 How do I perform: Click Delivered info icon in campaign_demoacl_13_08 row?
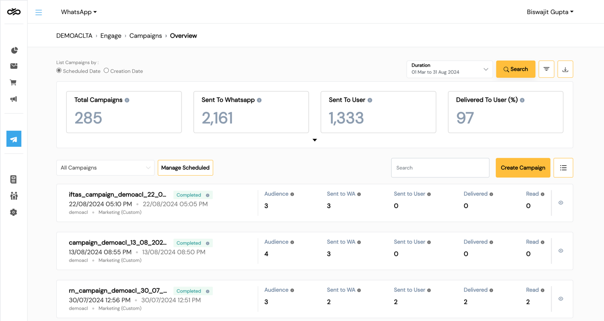pyautogui.click(x=492, y=242)
